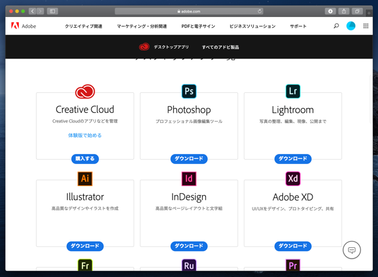
Task: Click Creative Cloudのアプリなどを管理 description
Action: (x=85, y=121)
